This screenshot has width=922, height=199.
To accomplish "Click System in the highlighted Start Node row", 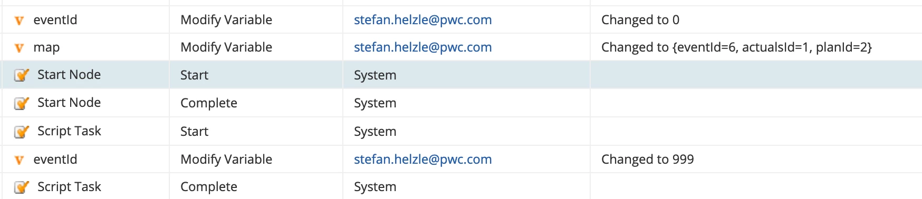I will tap(375, 75).
